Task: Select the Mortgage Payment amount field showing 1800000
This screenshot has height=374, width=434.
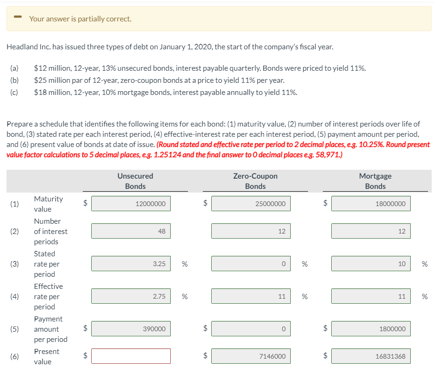Action: coord(371,328)
